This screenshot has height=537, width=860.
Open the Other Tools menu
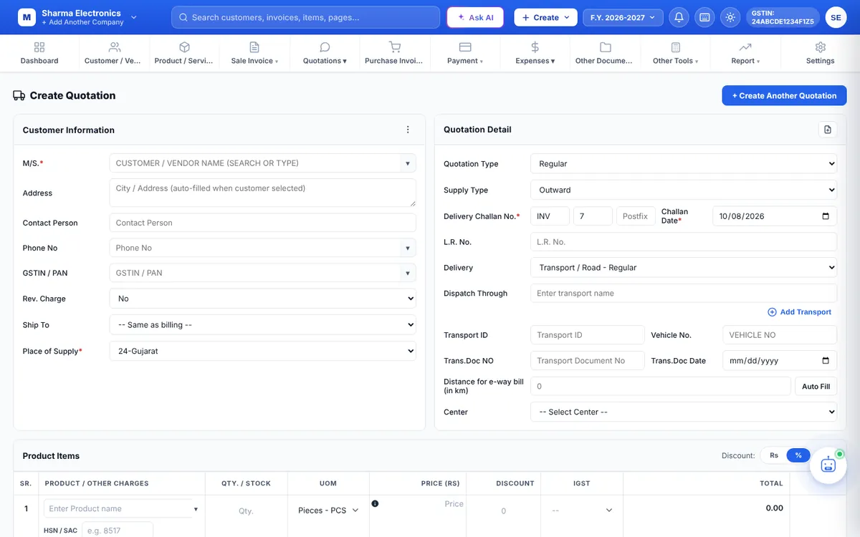[x=675, y=53]
